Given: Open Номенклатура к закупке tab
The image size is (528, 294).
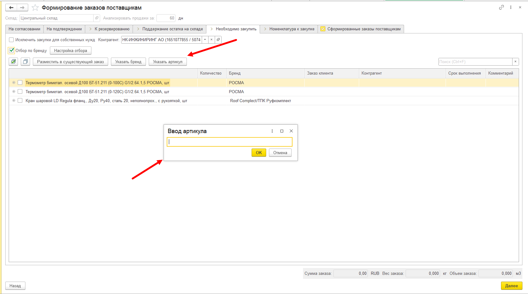Looking at the screenshot, I should 289,29.
